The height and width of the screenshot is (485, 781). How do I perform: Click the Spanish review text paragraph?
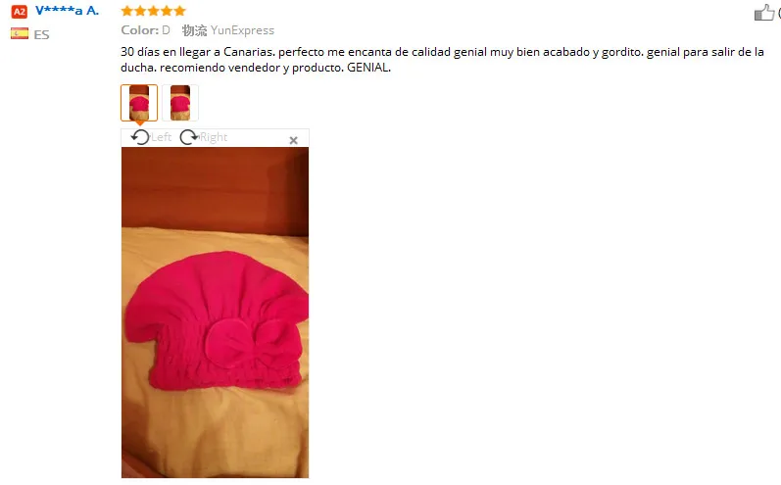tap(442, 59)
